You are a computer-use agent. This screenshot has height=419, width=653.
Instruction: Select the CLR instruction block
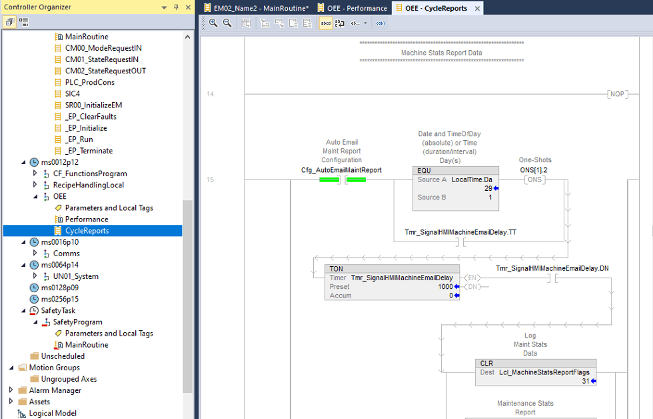tap(536, 372)
